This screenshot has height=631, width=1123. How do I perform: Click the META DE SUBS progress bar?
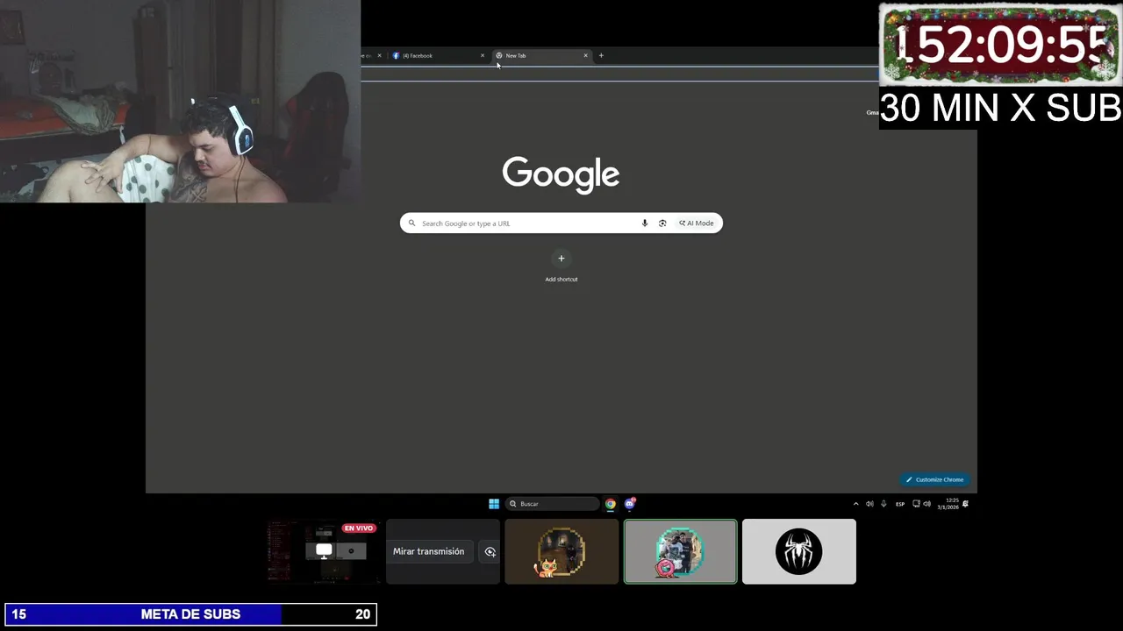tap(190, 614)
